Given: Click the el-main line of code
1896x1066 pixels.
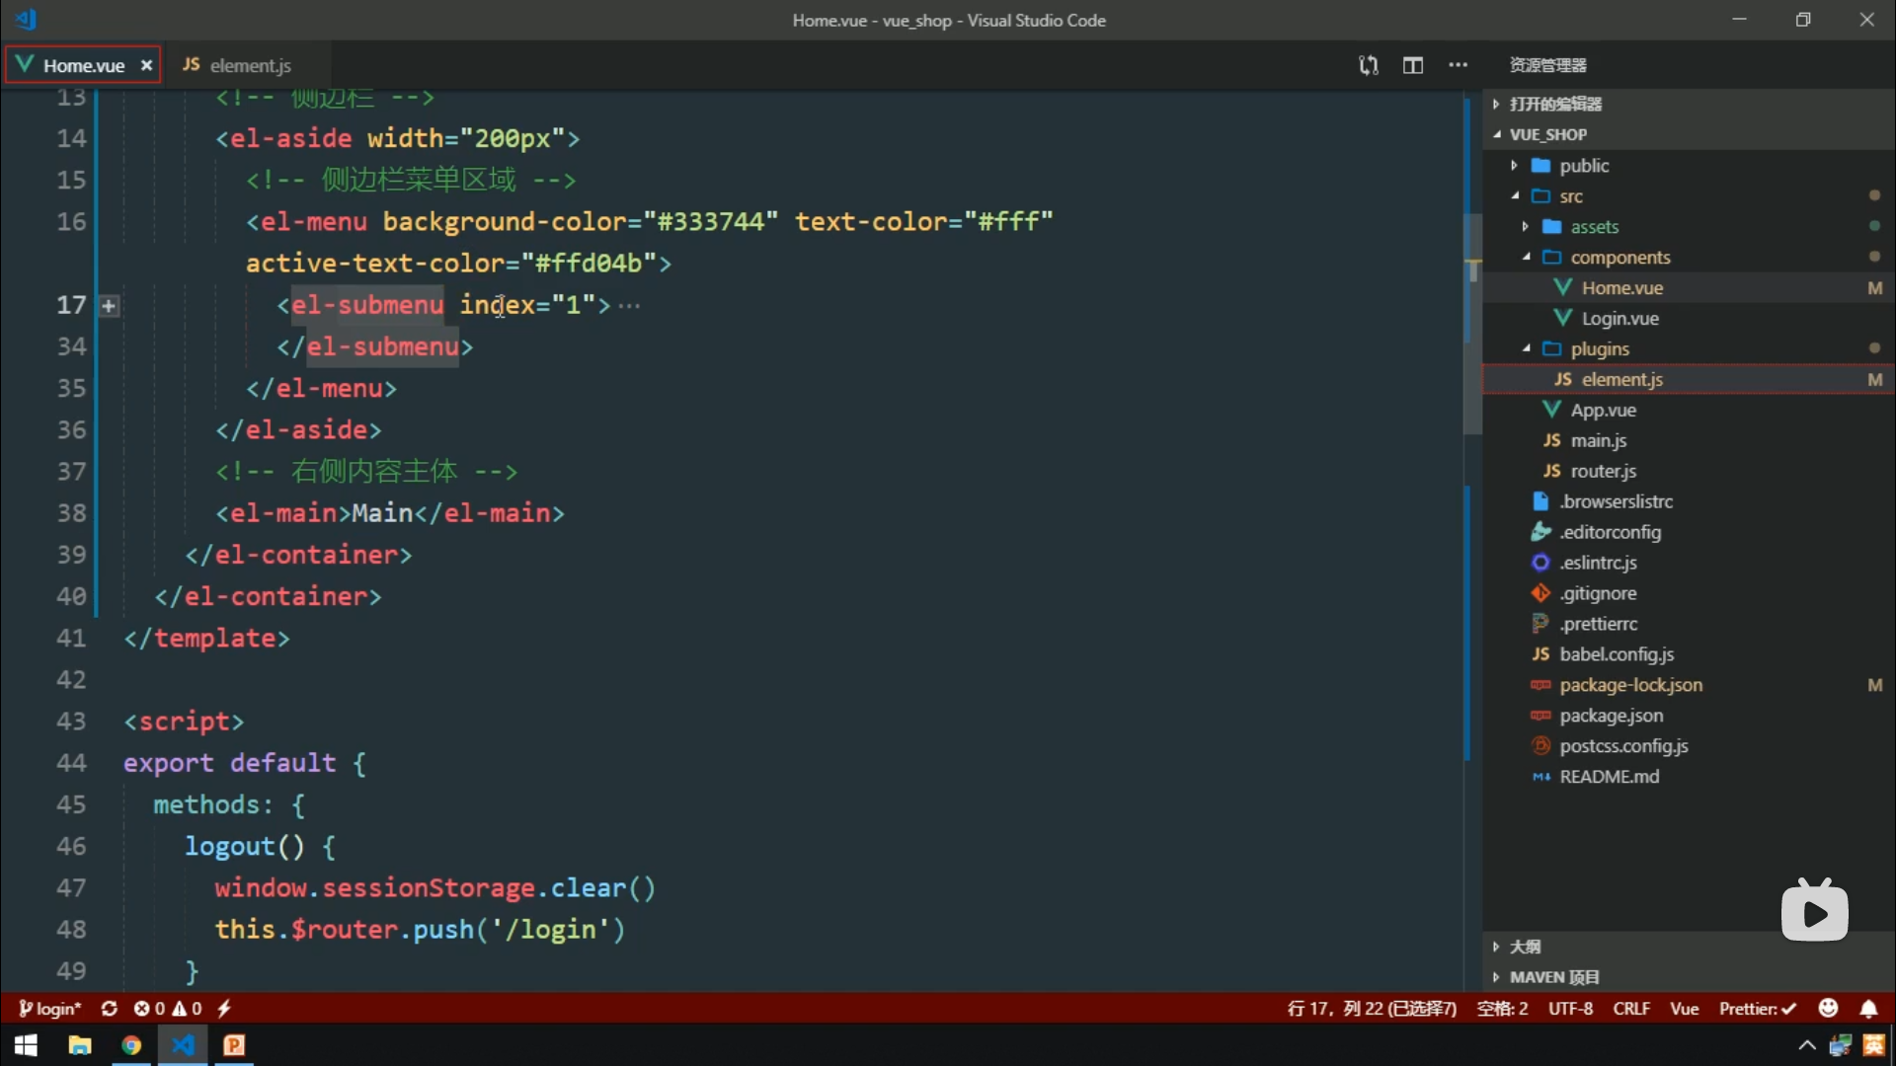Looking at the screenshot, I should 390,513.
